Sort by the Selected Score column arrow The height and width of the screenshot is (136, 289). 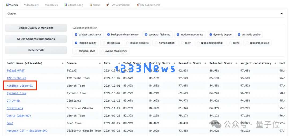pyautogui.click(x=237, y=63)
